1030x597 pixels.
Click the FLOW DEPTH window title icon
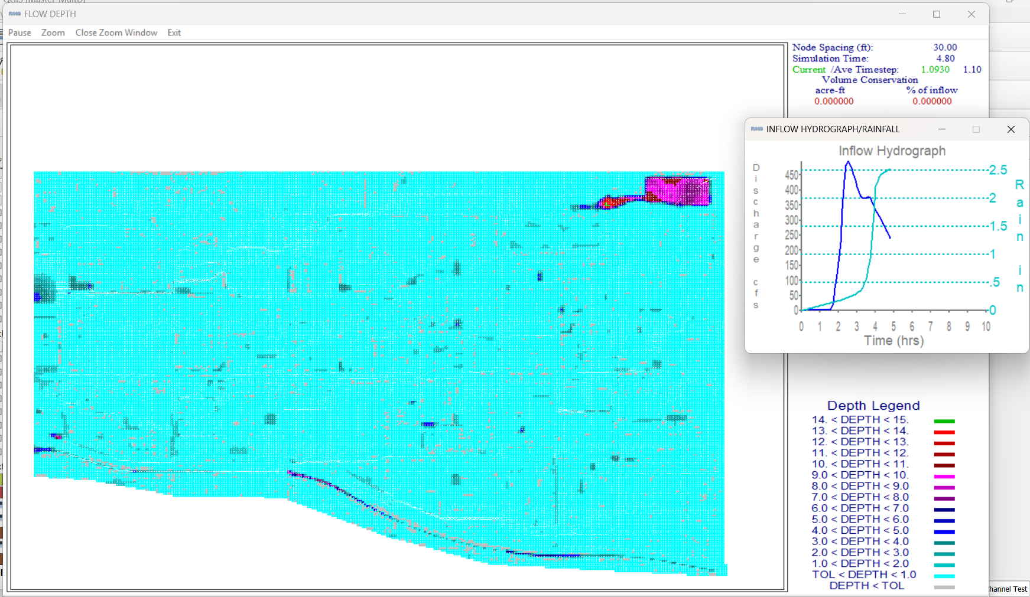(x=15, y=14)
